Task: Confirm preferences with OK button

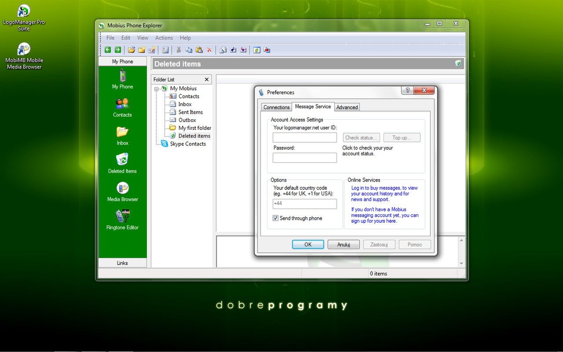Action: 308,245
